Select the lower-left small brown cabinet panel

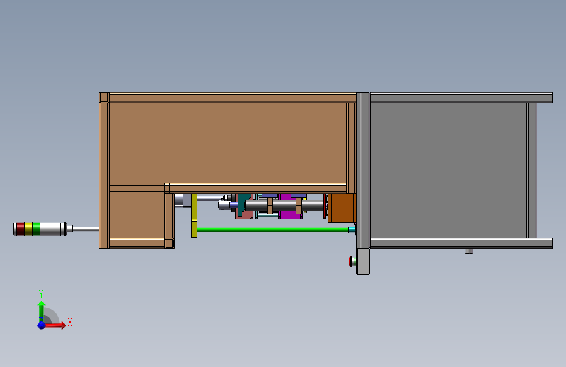pyautogui.click(x=137, y=215)
